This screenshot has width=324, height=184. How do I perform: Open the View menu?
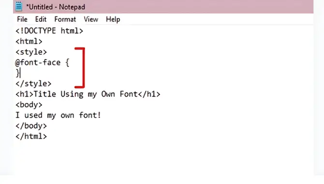tap(91, 19)
